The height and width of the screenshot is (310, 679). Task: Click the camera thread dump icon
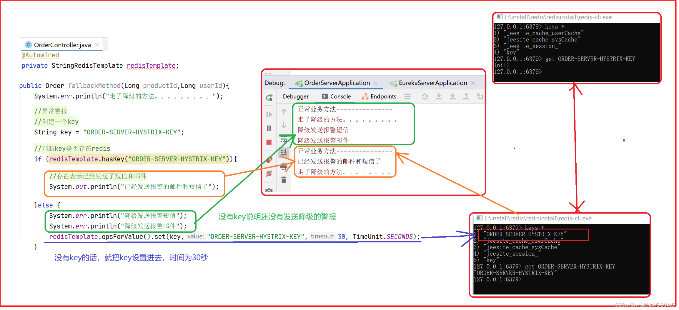pos(269,191)
